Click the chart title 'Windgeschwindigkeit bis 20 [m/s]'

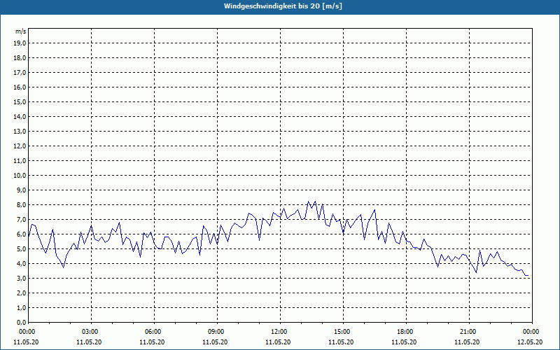tap(283, 6)
